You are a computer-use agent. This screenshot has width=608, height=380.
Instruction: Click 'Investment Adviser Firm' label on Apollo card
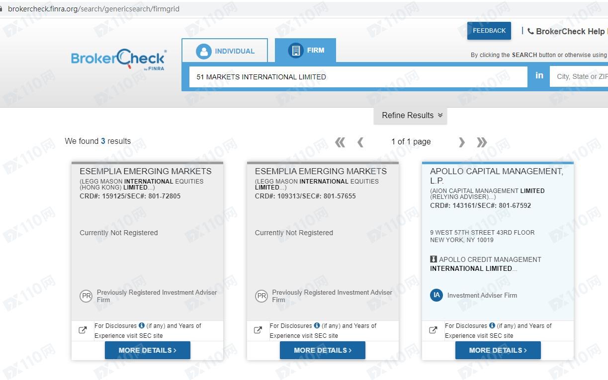(482, 295)
